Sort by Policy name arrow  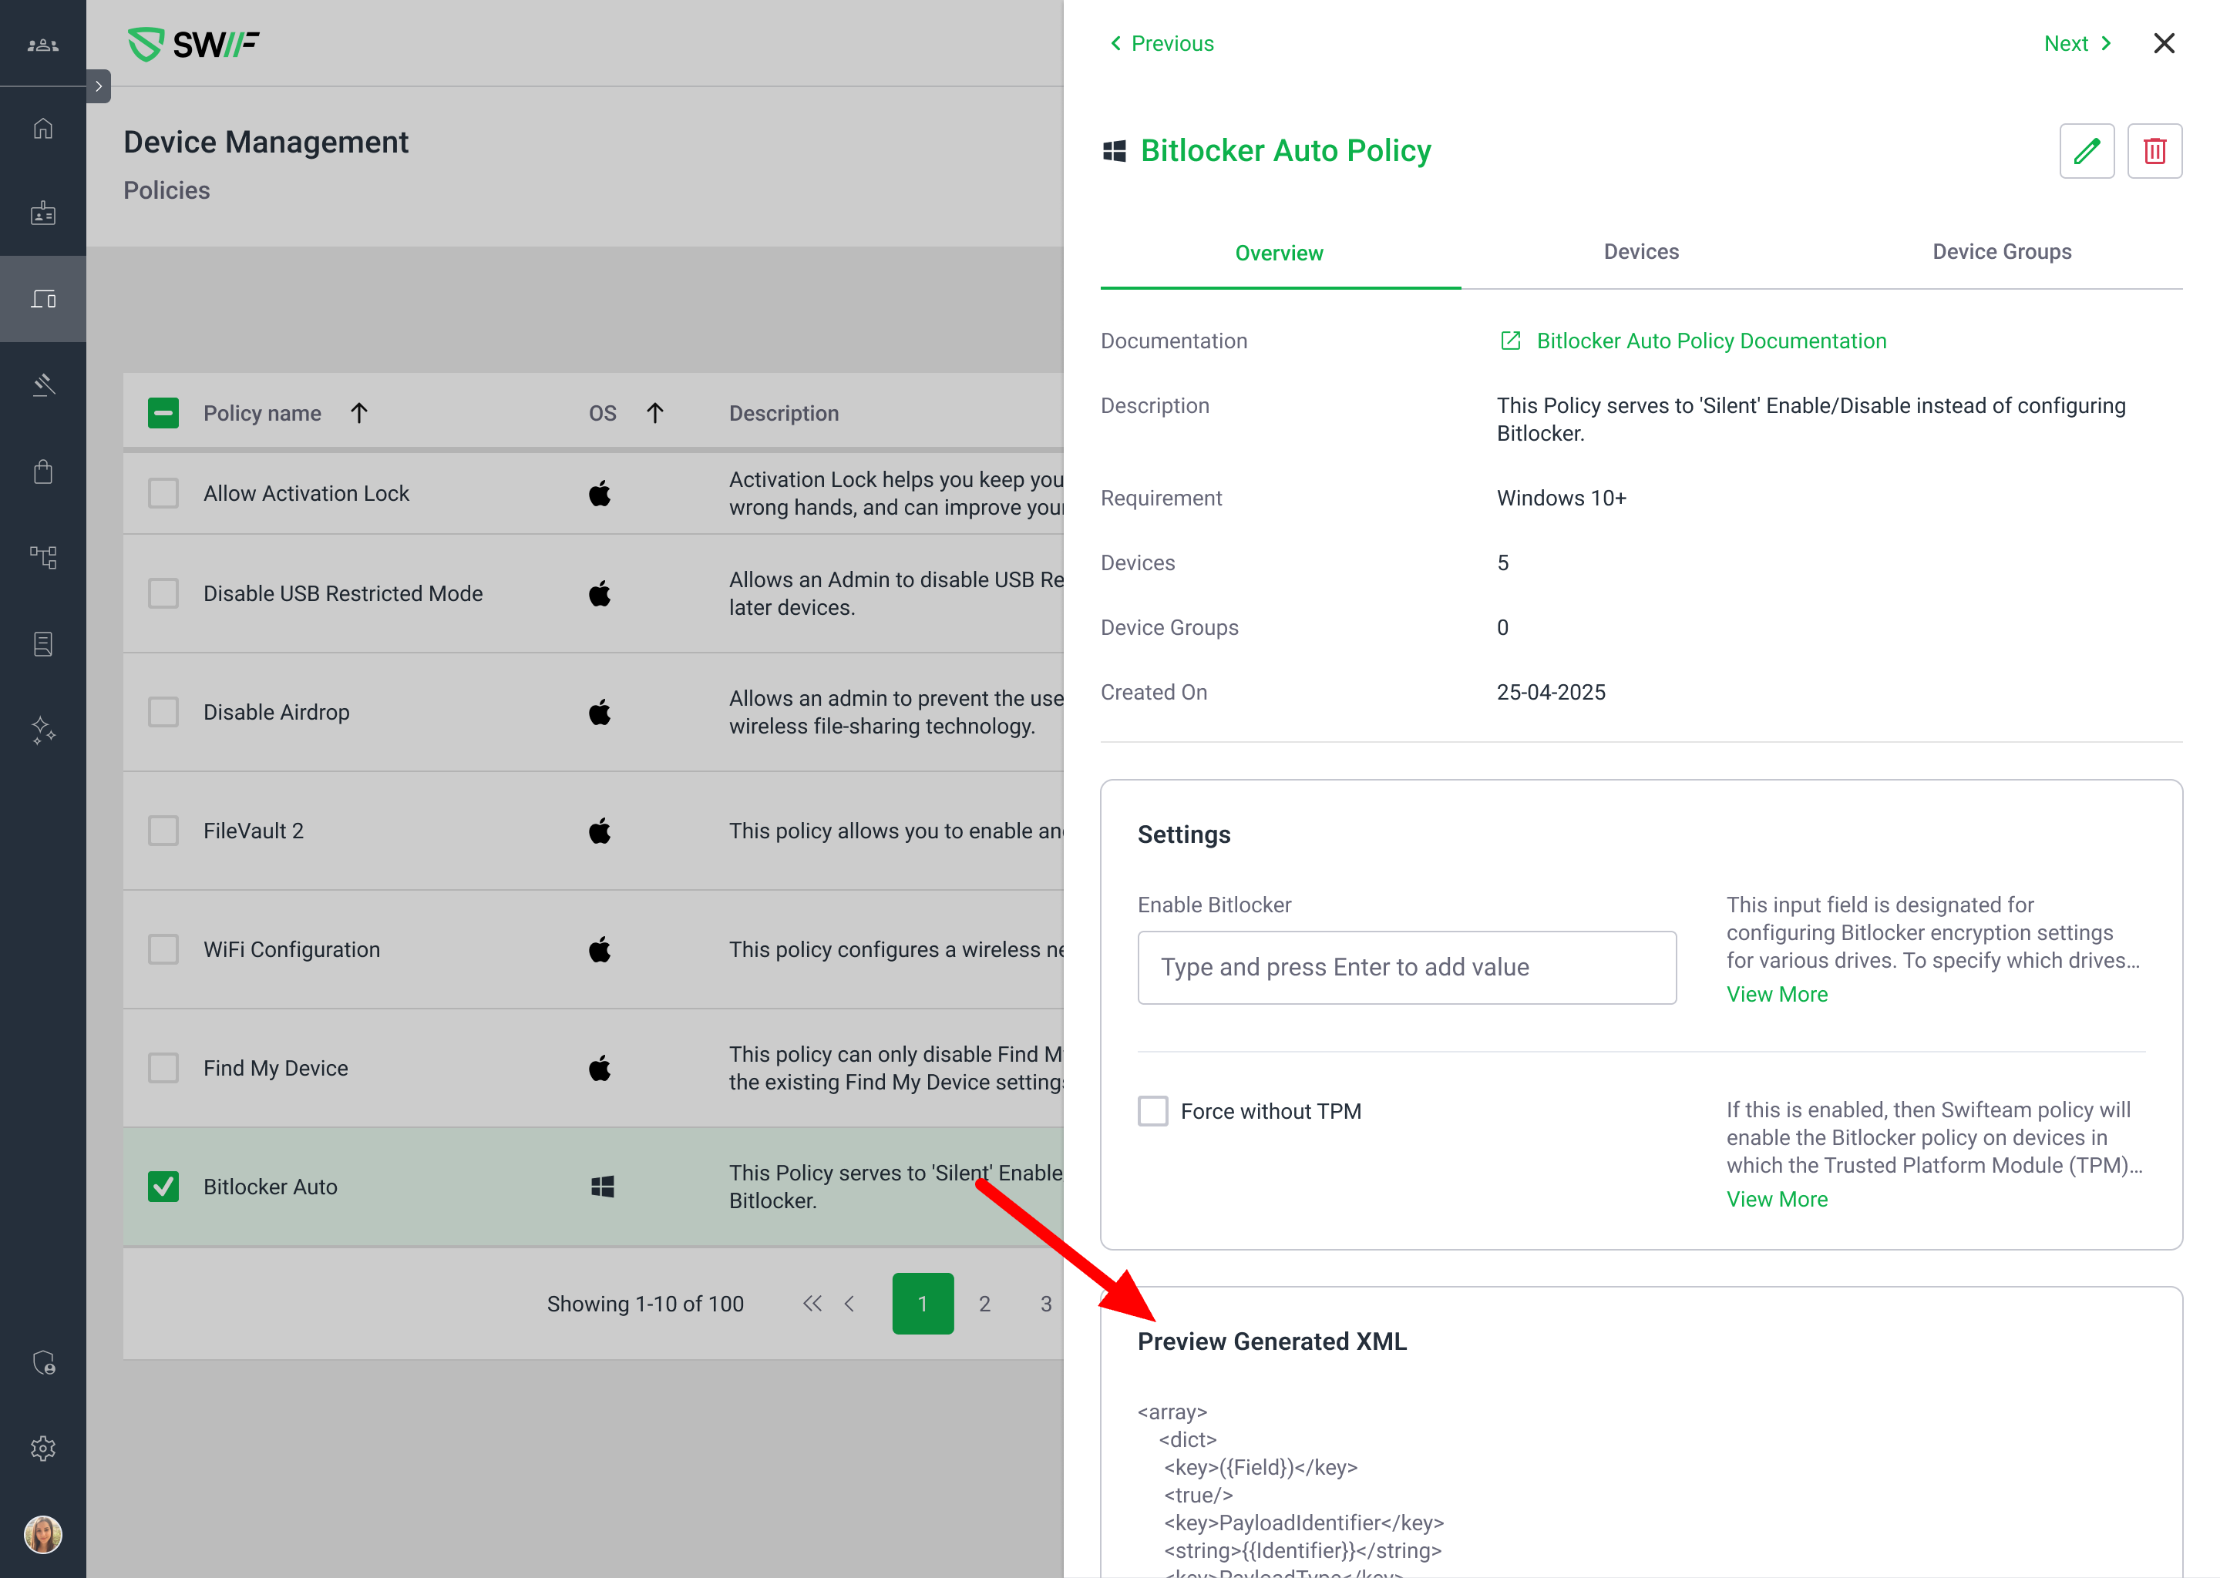358,413
